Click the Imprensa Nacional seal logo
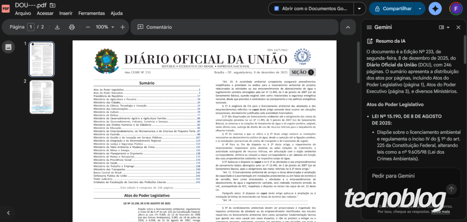This screenshot has height=222, width=467. pyautogui.click(x=303, y=56)
